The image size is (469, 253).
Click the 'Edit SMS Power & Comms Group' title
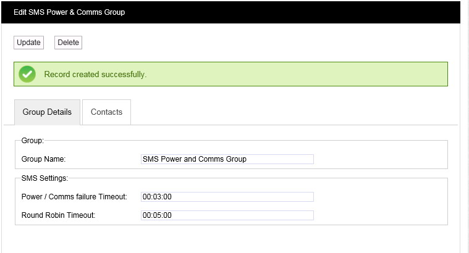click(69, 12)
